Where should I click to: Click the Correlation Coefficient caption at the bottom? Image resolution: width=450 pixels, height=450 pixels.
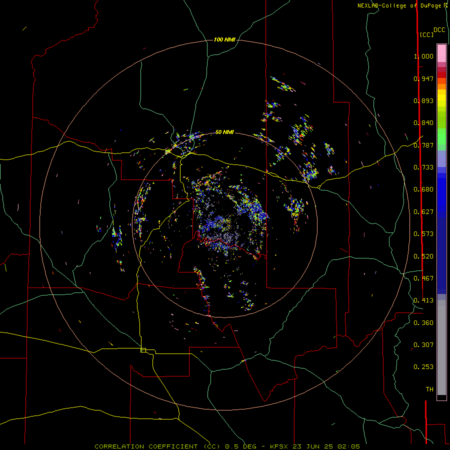click(227, 446)
